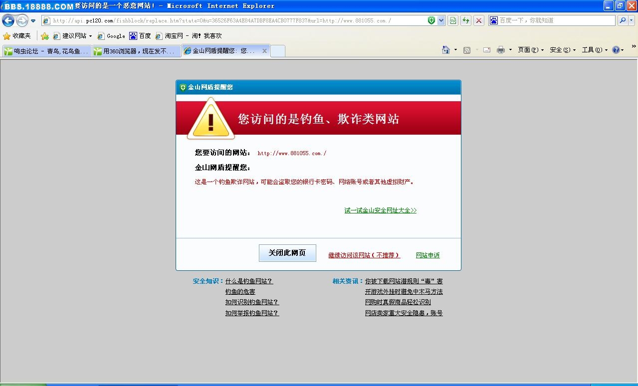Open the Google favorites link
Screen dimensions: 638x386
coord(111,36)
